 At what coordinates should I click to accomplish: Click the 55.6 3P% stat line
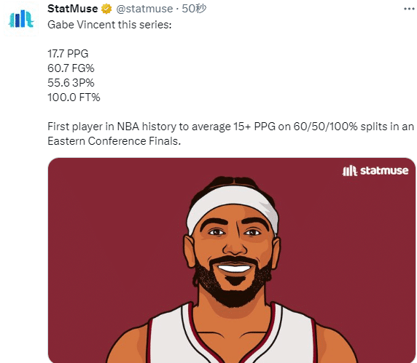(71, 83)
